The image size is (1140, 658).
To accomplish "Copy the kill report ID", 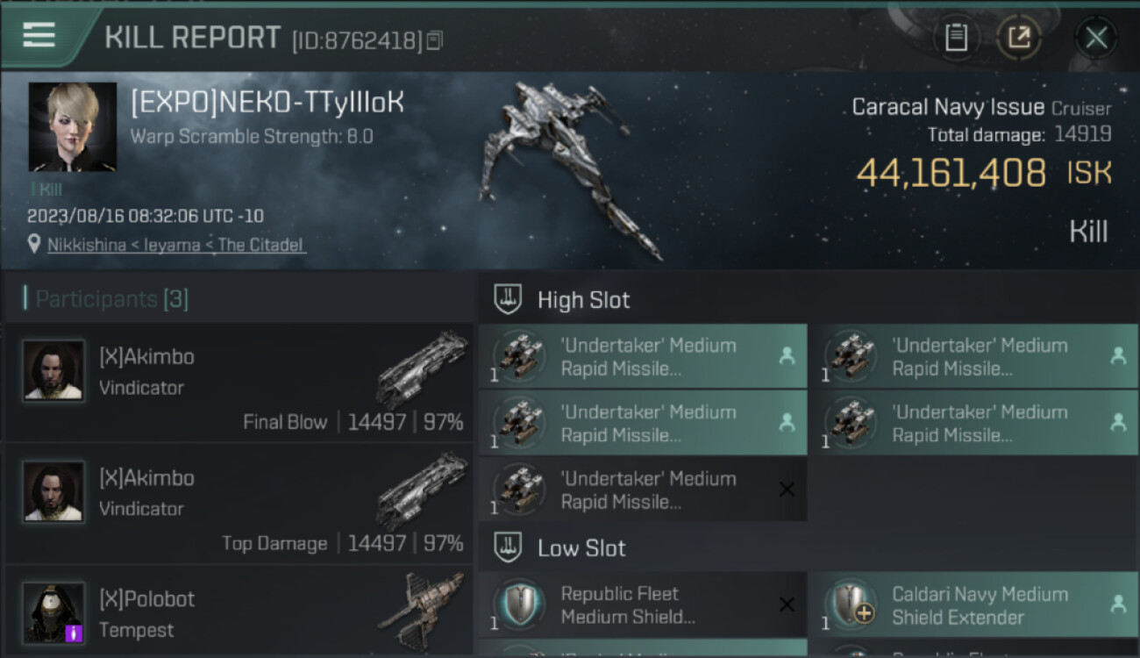I will 435,40.
